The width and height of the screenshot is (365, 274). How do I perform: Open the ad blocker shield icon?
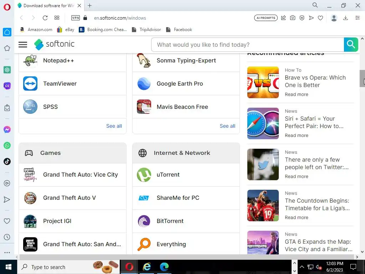click(x=302, y=18)
